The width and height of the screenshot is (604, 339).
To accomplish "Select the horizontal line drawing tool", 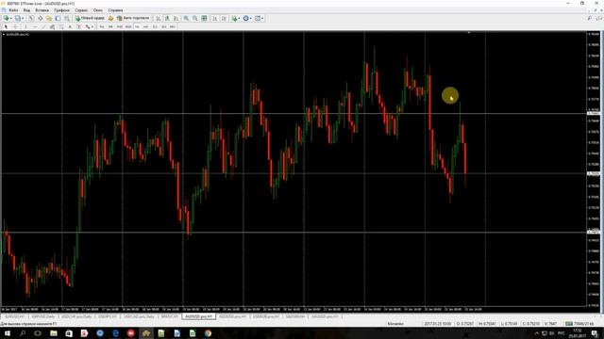I will (35, 26).
